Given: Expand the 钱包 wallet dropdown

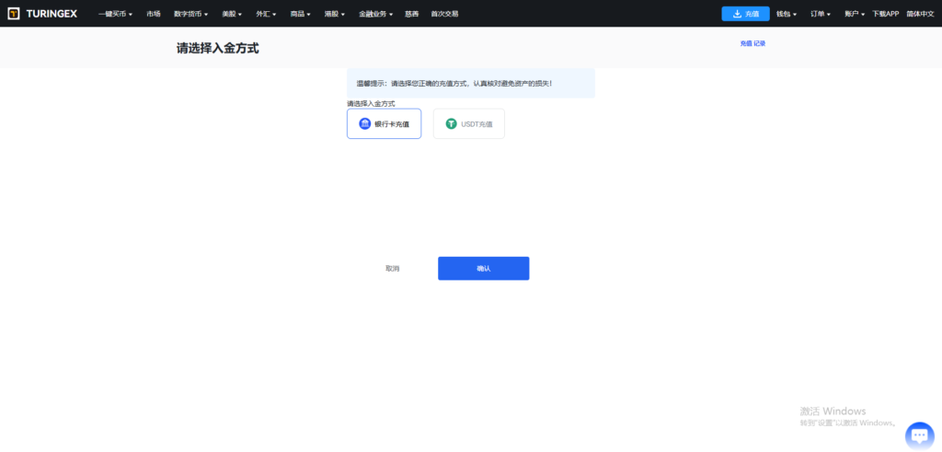Looking at the screenshot, I should point(787,14).
